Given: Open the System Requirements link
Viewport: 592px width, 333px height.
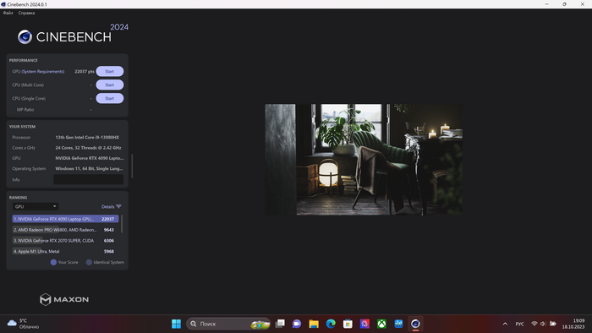Looking at the screenshot, I should tap(43, 71).
